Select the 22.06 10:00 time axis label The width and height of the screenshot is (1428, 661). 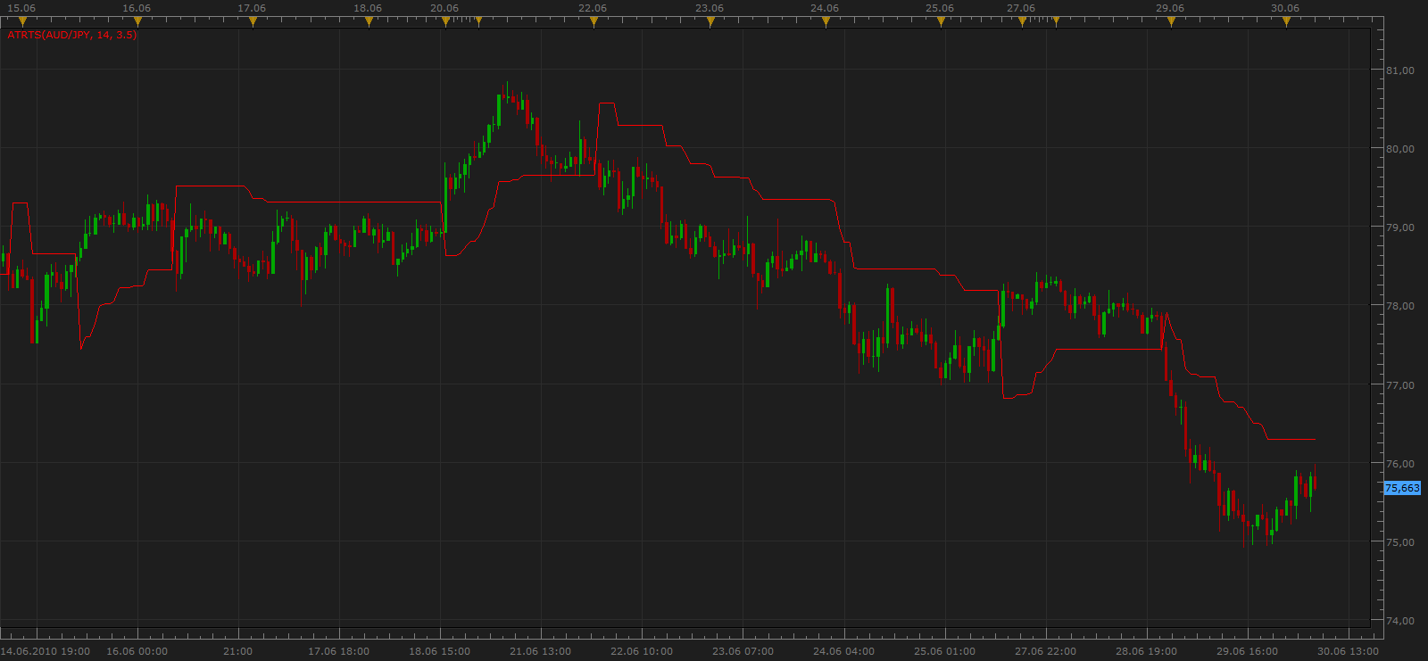642,651
